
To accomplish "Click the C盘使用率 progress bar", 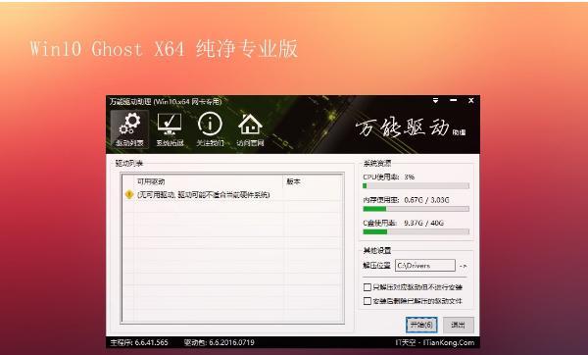I will pos(416,231).
